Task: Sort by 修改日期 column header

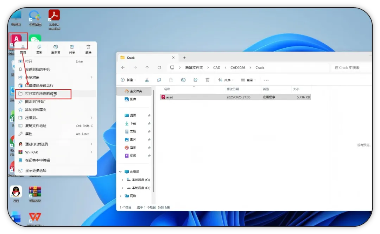Action: pyautogui.click(x=233, y=89)
